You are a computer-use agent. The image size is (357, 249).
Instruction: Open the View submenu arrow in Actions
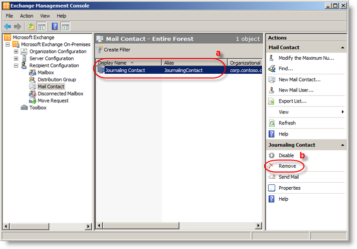coord(343,112)
